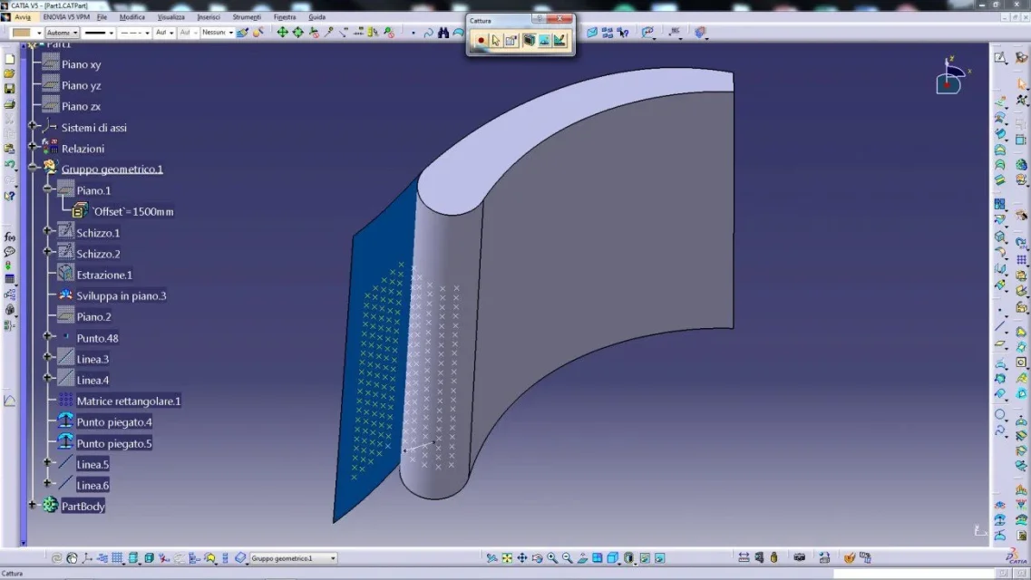Collapse the Gruppo geometrico.1 node
This screenshot has height=580, width=1031.
click(x=34, y=168)
